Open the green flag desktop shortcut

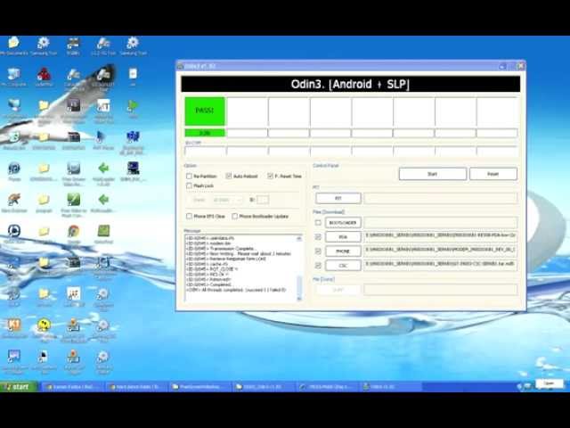(133, 106)
